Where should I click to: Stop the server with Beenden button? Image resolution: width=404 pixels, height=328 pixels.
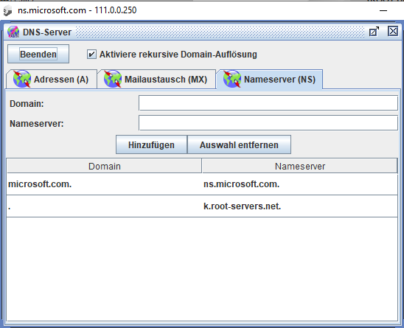38,54
